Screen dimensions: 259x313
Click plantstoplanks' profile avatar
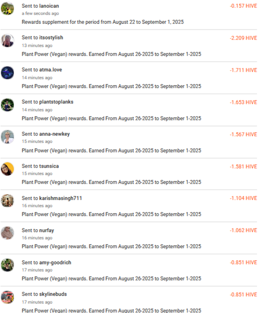(x=7, y=105)
